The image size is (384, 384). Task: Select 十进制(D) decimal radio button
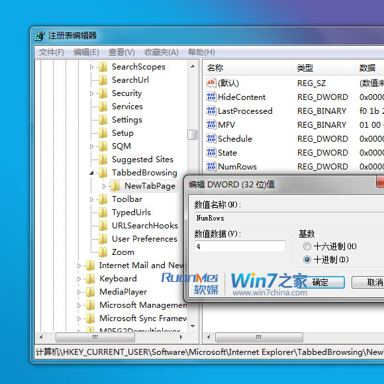click(x=307, y=260)
